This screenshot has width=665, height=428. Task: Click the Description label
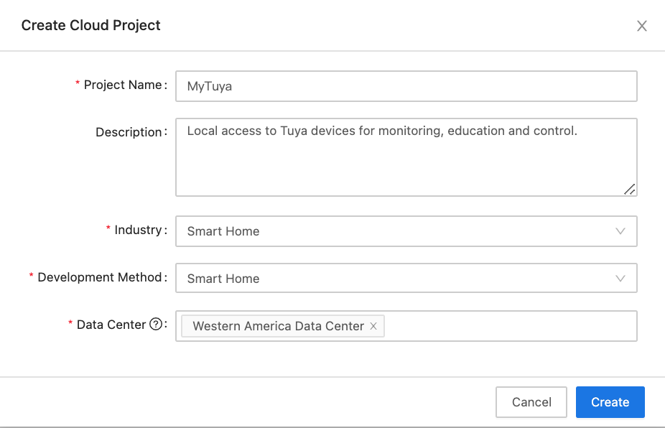click(129, 132)
